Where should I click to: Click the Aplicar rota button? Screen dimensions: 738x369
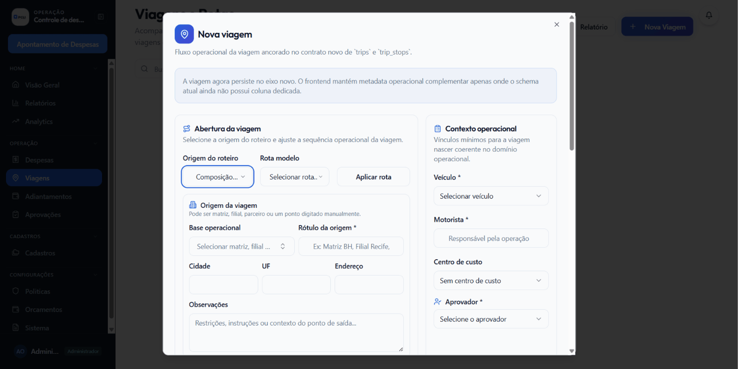coord(374,177)
